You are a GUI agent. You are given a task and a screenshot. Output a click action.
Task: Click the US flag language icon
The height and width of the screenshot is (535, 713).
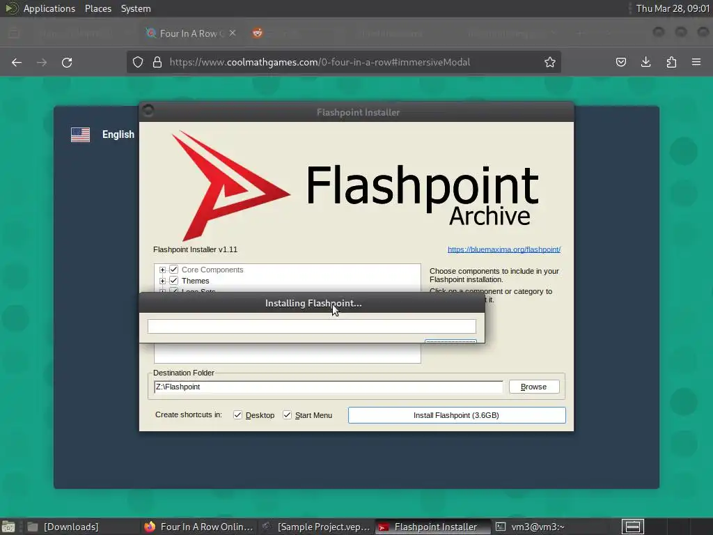(x=81, y=134)
